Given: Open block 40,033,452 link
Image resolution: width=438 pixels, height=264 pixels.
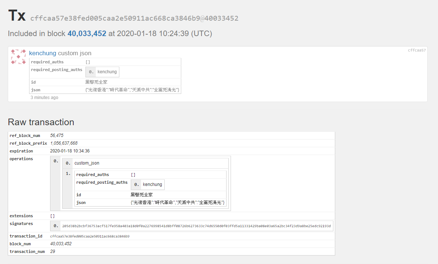Looking at the screenshot, I should point(87,34).
